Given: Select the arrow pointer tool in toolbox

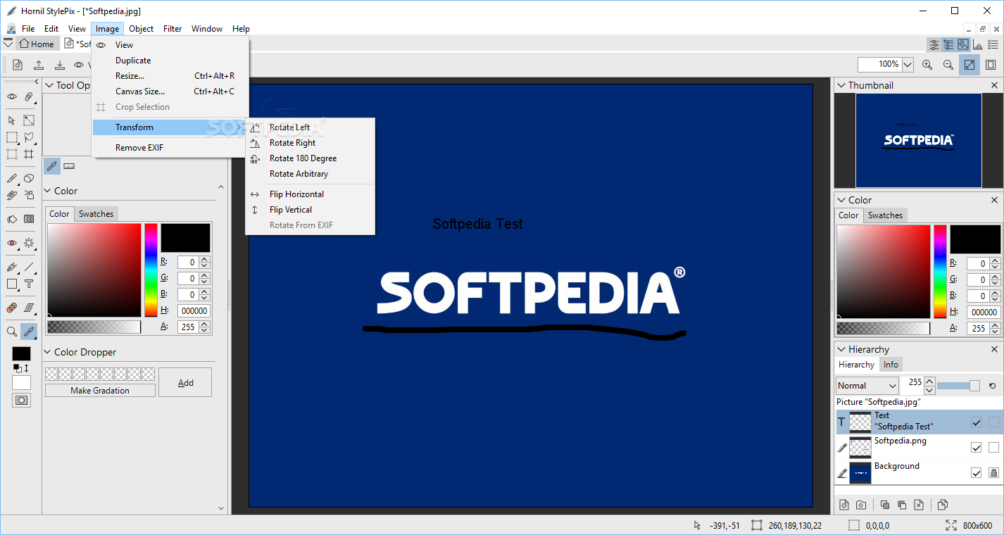Looking at the screenshot, I should tap(12, 120).
